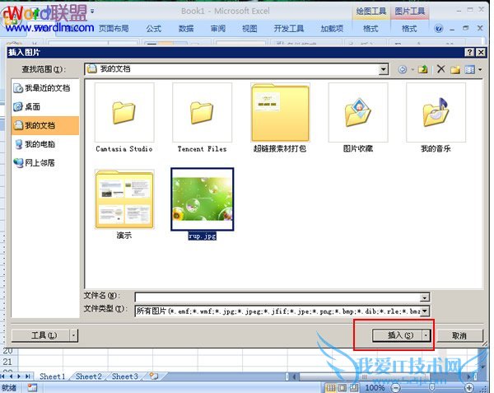The height and width of the screenshot is (393, 494).
Task: Open the Tencent Files folder
Action: coord(202,118)
